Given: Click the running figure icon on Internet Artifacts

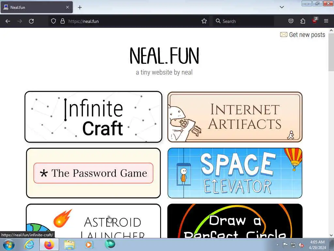Looking at the screenshot, I should pos(291,135).
